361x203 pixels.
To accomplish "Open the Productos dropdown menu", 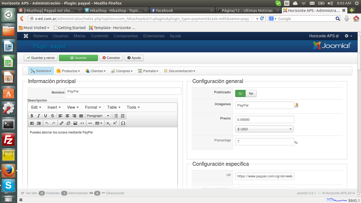I will click(x=68, y=71).
